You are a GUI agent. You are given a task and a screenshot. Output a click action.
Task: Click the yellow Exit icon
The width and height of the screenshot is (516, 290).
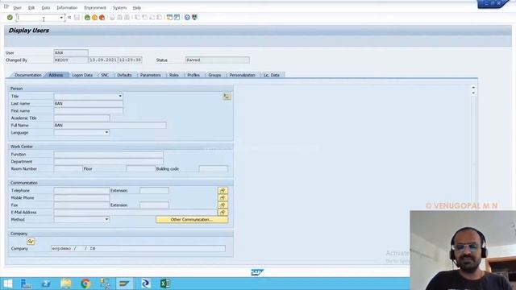click(x=95, y=18)
